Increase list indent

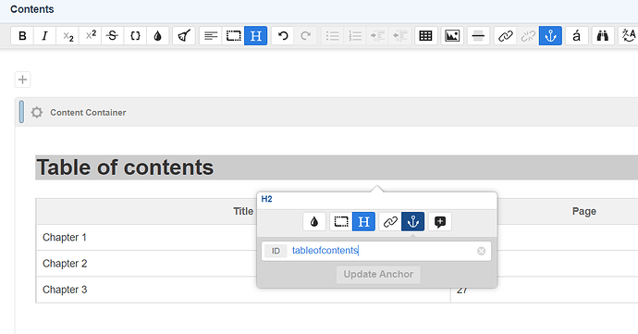point(377,36)
